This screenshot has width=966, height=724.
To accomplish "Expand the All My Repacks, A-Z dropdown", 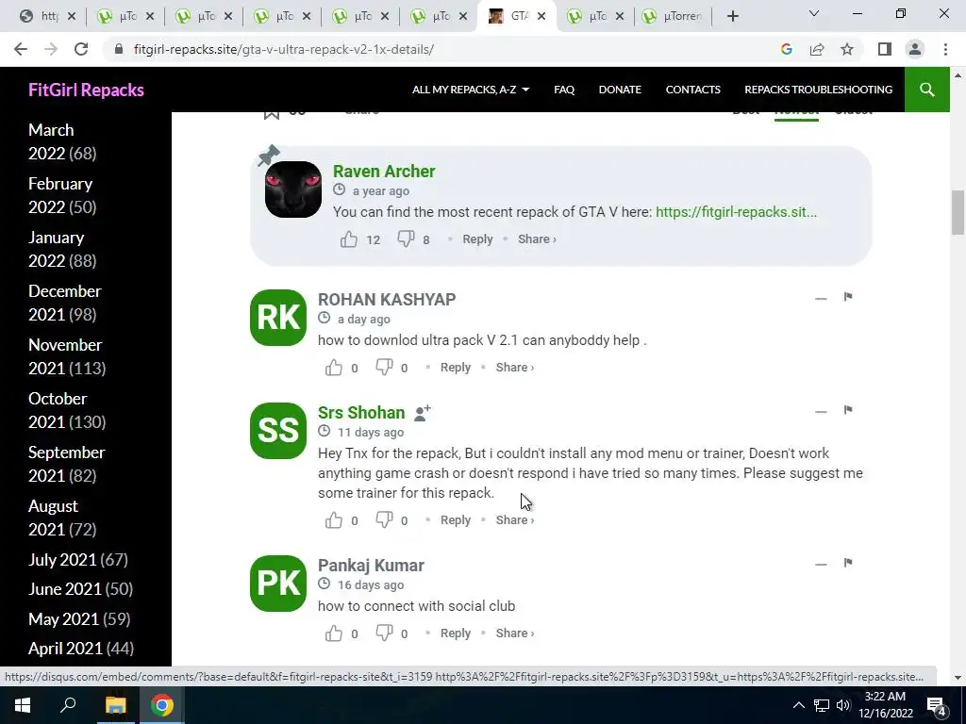I will (x=471, y=90).
